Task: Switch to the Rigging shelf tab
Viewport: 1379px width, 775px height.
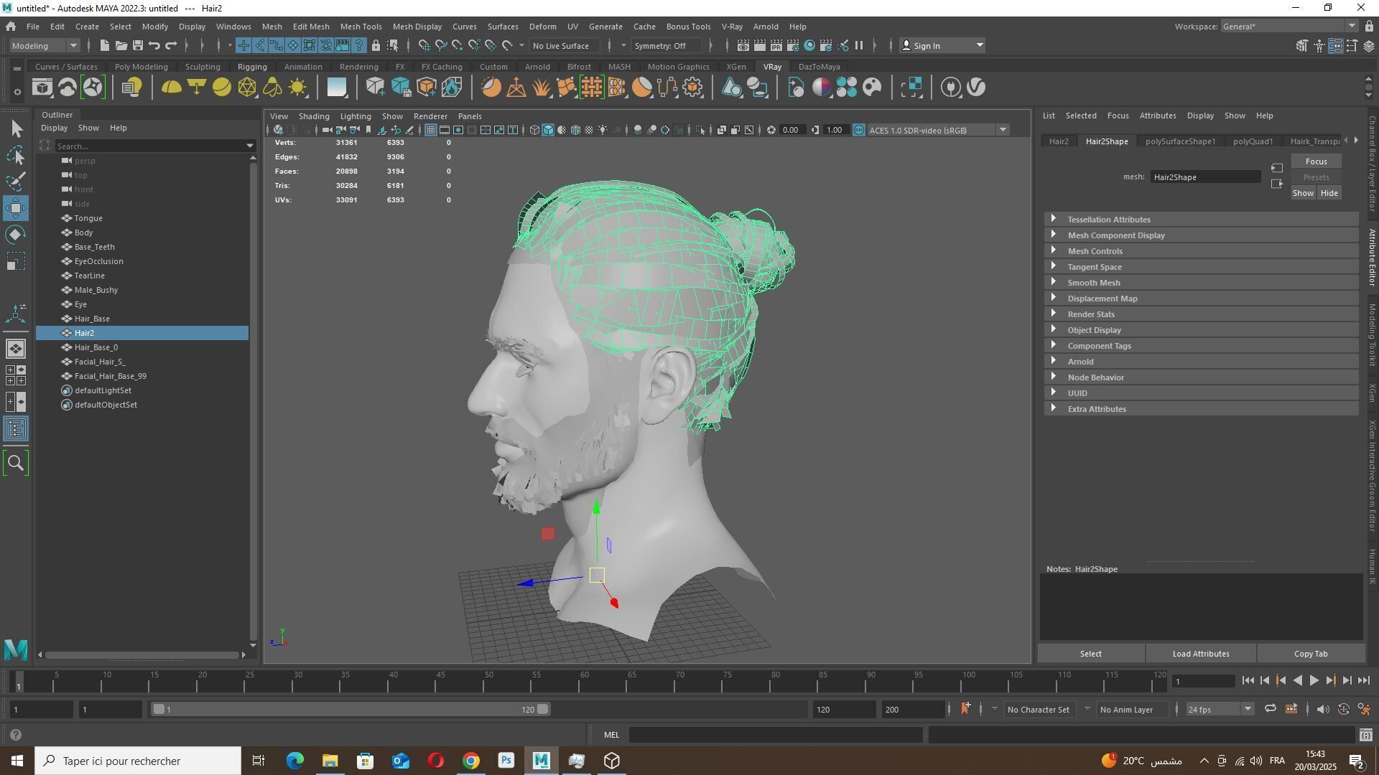Action: [252, 67]
